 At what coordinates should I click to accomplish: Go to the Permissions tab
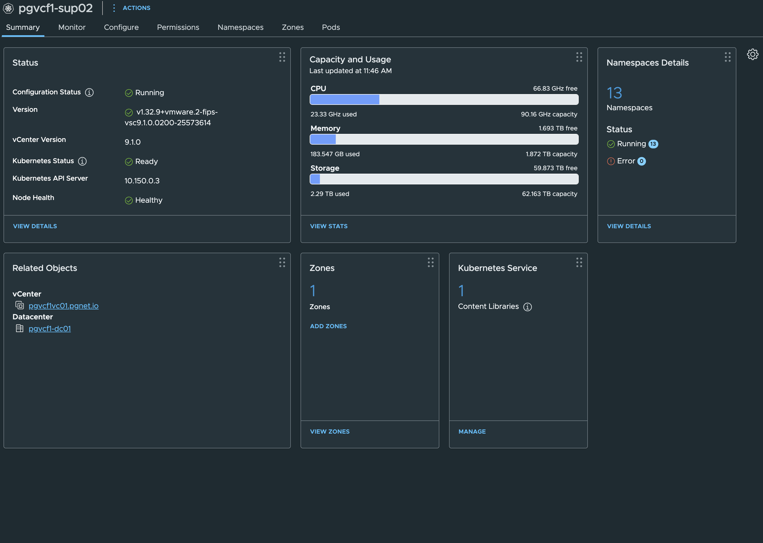point(178,27)
